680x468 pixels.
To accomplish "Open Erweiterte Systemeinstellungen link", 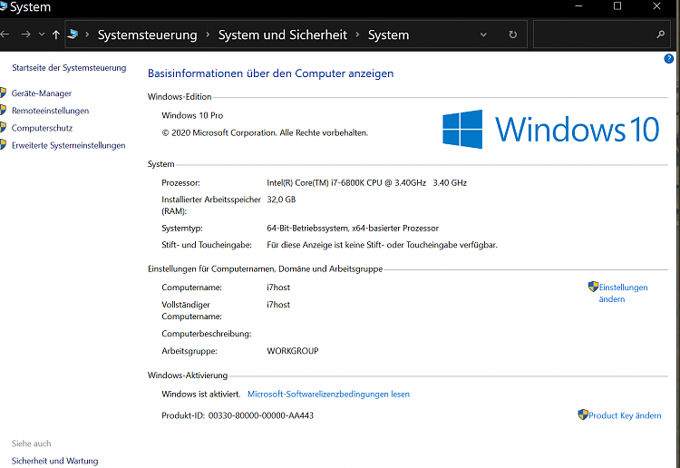I will tap(69, 145).
